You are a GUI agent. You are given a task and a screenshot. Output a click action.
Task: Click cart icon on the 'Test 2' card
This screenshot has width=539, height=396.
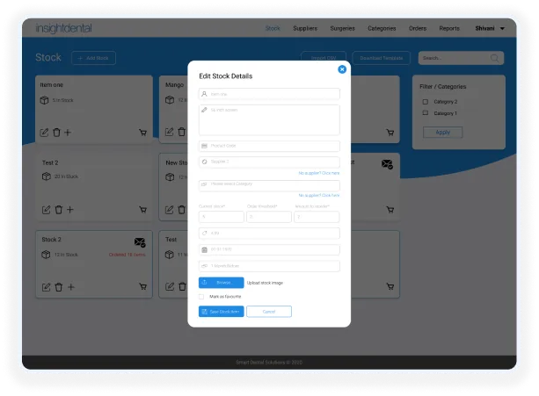click(x=142, y=210)
